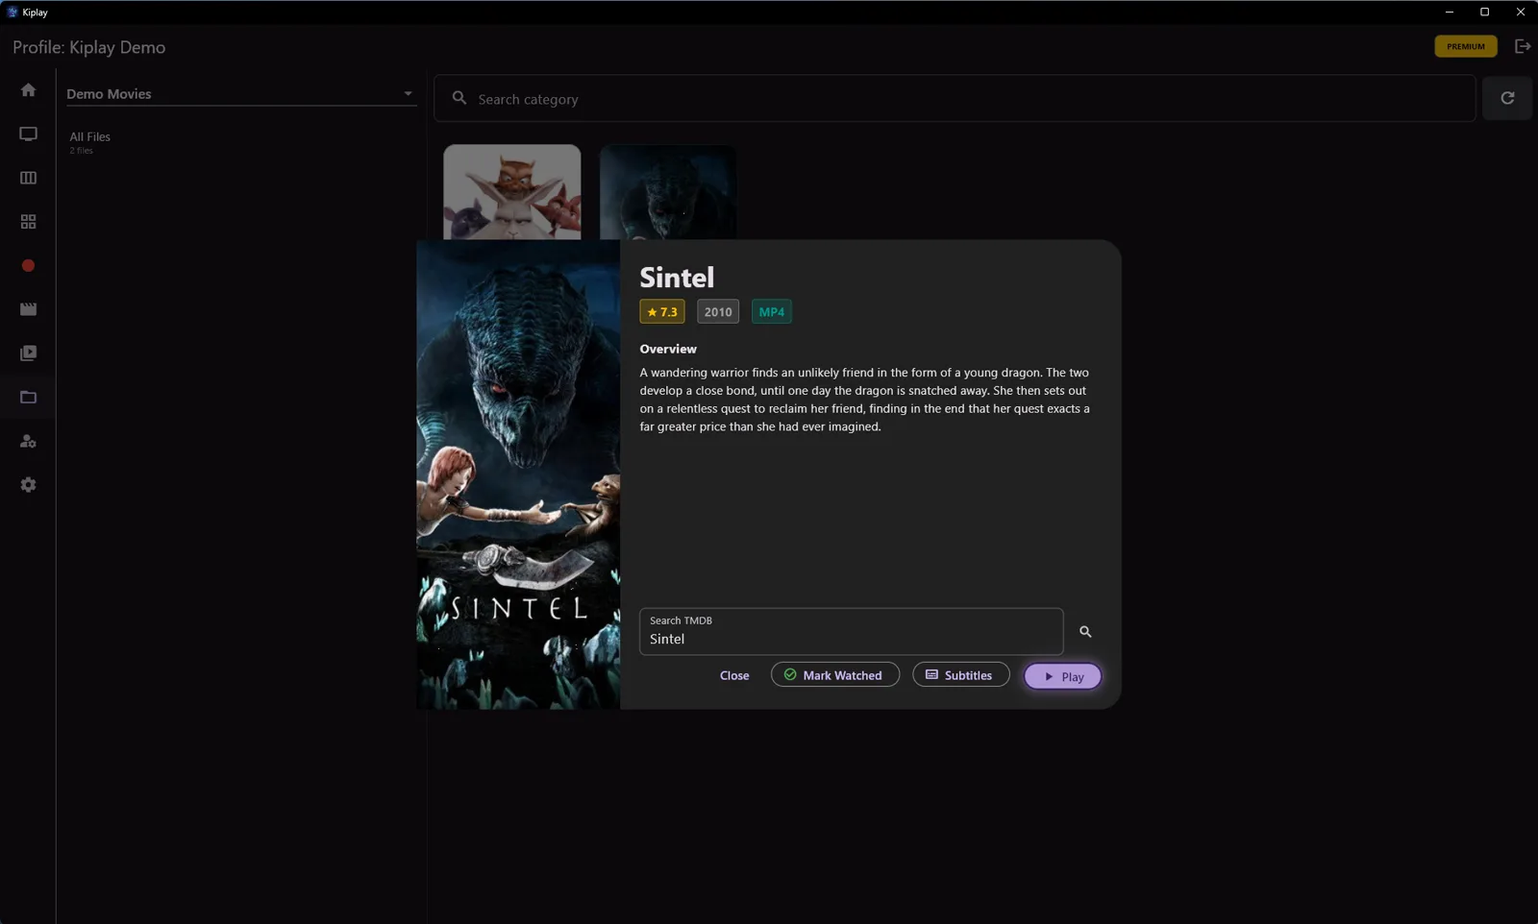Viewport: 1538px width, 924px height.
Task: Open the red recordings icon
Action: tap(28, 266)
